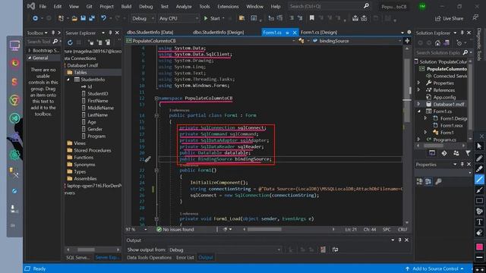Select the eraser annotation tool
Screen dimensions: 486x273
(479, 233)
